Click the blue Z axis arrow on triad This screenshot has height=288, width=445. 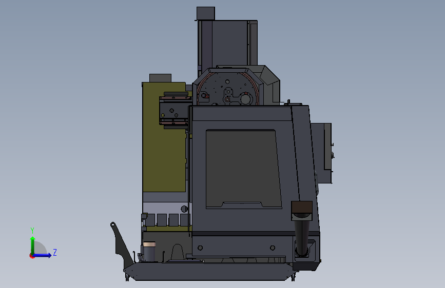43,255
